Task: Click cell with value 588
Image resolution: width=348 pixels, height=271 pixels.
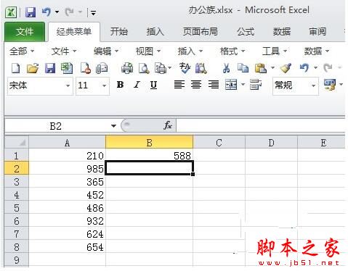Action: 149,156
